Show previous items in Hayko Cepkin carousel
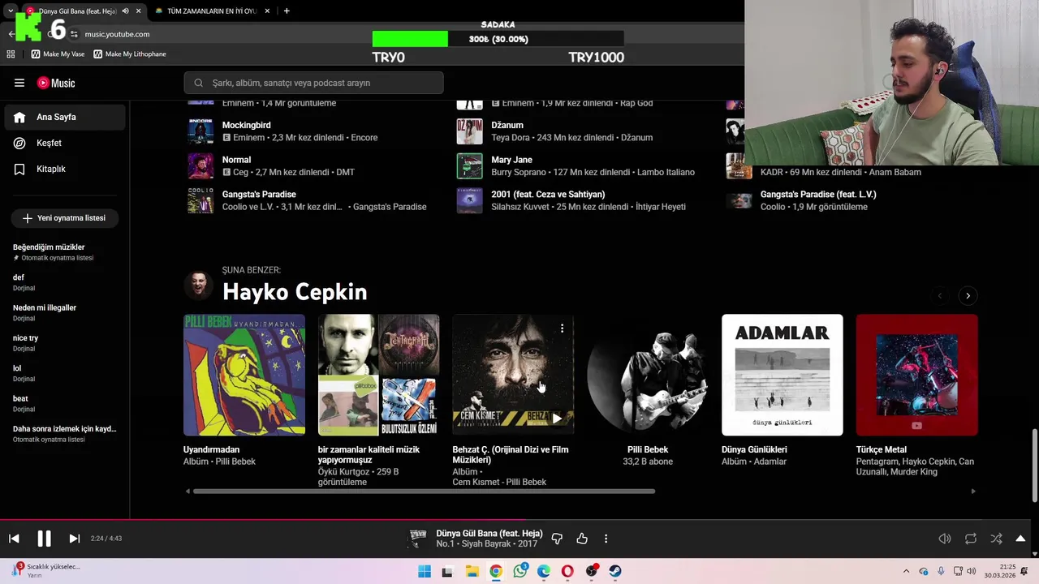 [940, 296]
